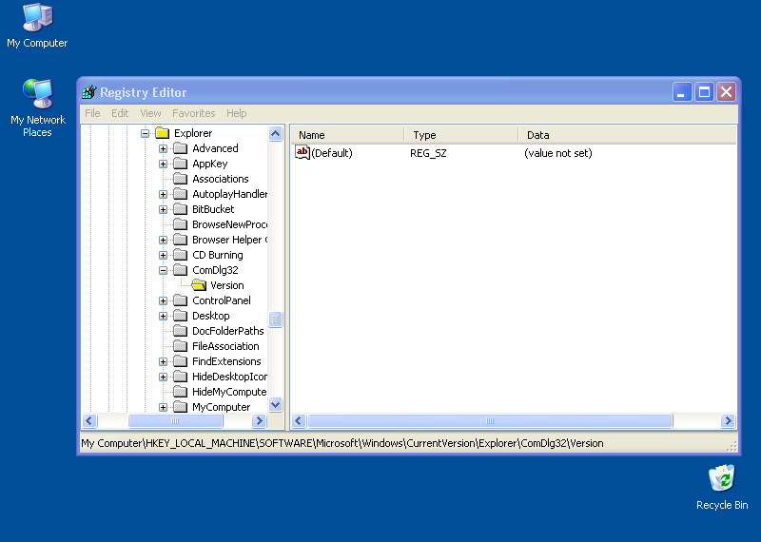Click the DocFolderPaths folder icon

181,331
